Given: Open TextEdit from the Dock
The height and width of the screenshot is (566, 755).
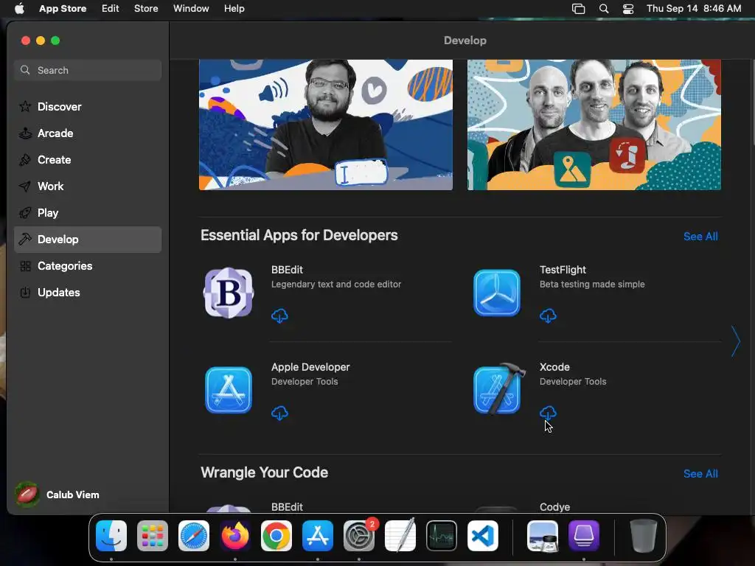Looking at the screenshot, I should tap(400, 536).
